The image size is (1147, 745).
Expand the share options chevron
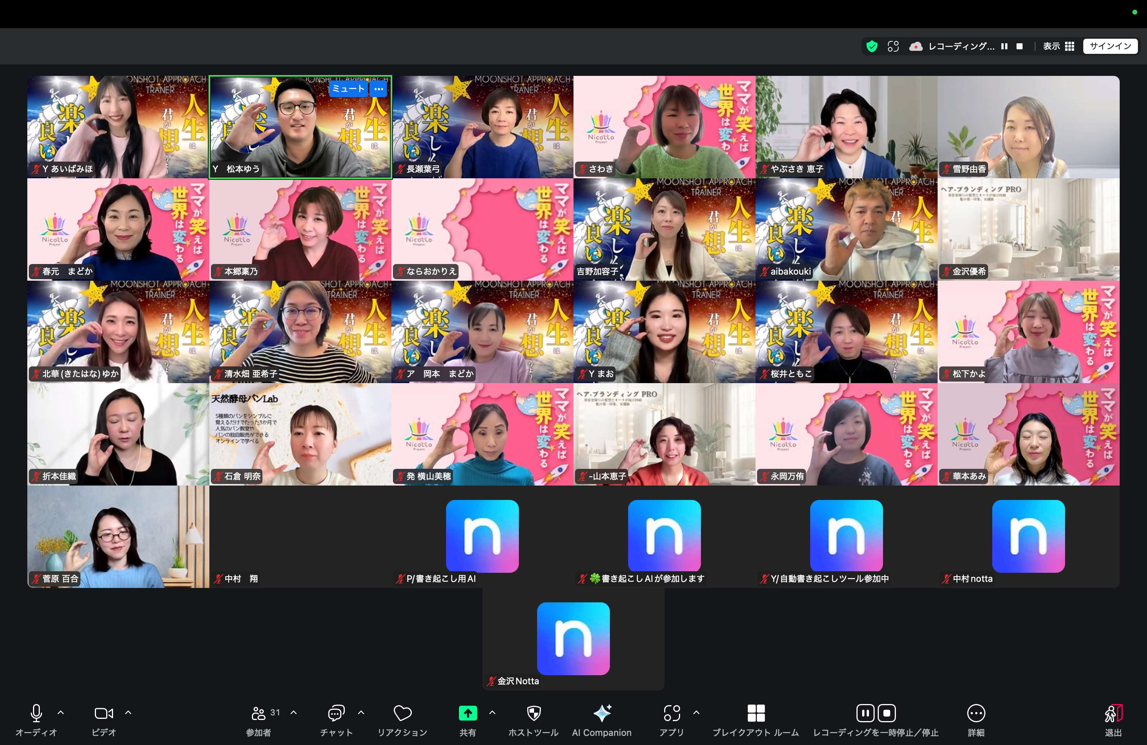click(492, 712)
